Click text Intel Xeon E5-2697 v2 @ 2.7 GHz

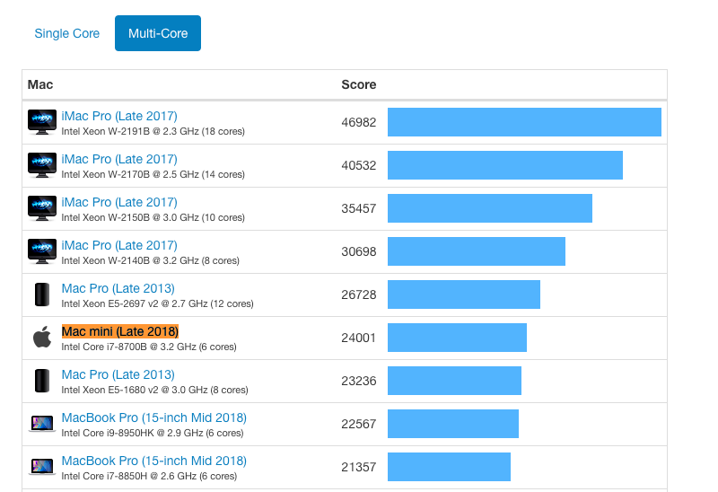click(x=135, y=303)
